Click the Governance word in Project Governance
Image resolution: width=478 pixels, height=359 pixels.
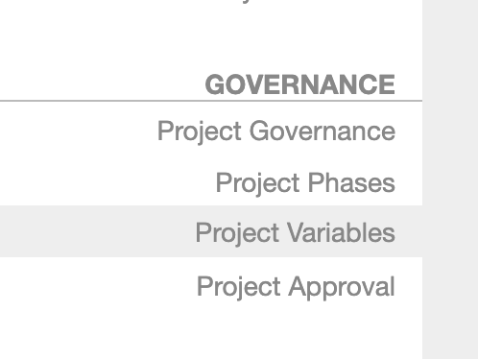(x=323, y=131)
